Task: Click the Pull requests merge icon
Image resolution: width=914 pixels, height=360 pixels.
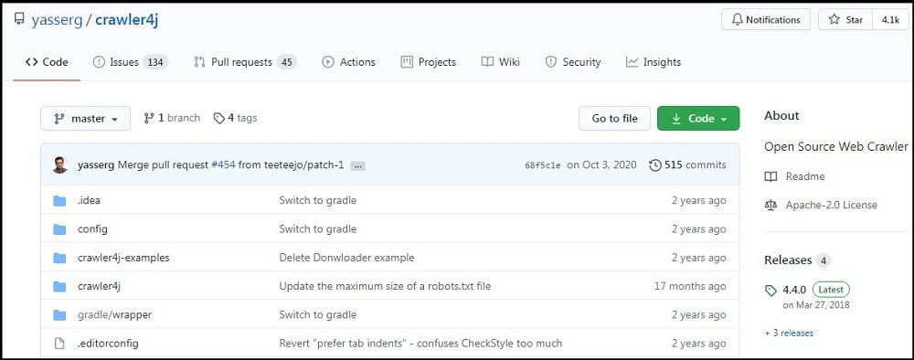Action: 199,62
